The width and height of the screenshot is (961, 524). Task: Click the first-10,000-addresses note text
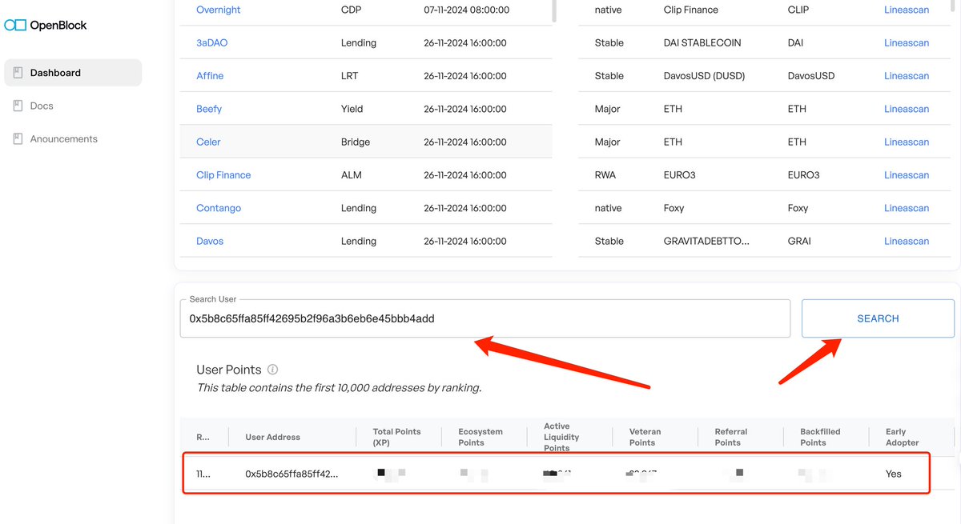click(340, 387)
